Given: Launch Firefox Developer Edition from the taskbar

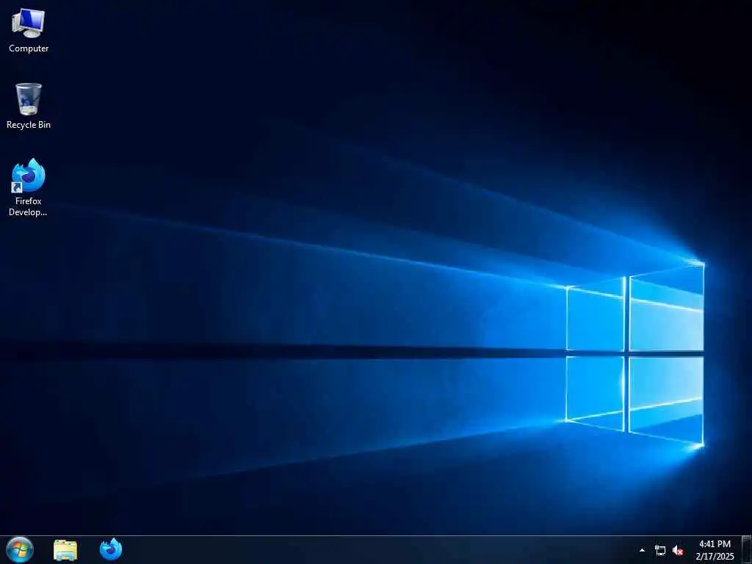Looking at the screenshot, I should click(x=111, y=549).
